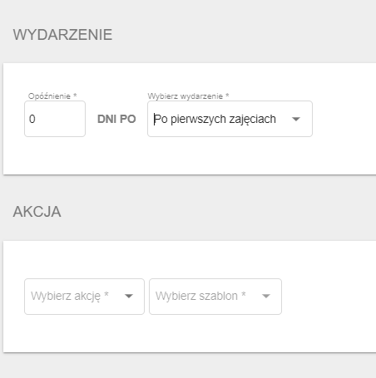The width and height of the screenshot is (376, 378).
Task: Click the WYDARZENIE section heading
Action: point(62,35)
